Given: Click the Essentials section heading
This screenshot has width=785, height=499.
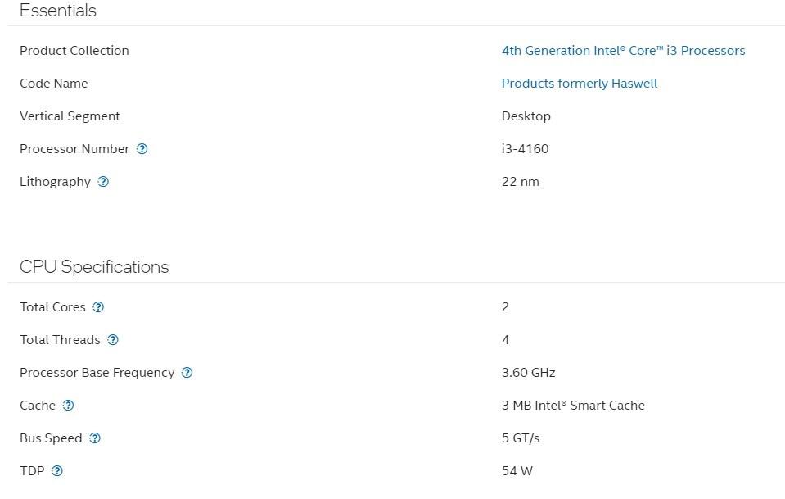Looking at the screenshot, I should coord(57,11).
